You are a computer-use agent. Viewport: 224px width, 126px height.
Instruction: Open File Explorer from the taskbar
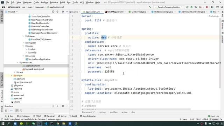[64, 124]
